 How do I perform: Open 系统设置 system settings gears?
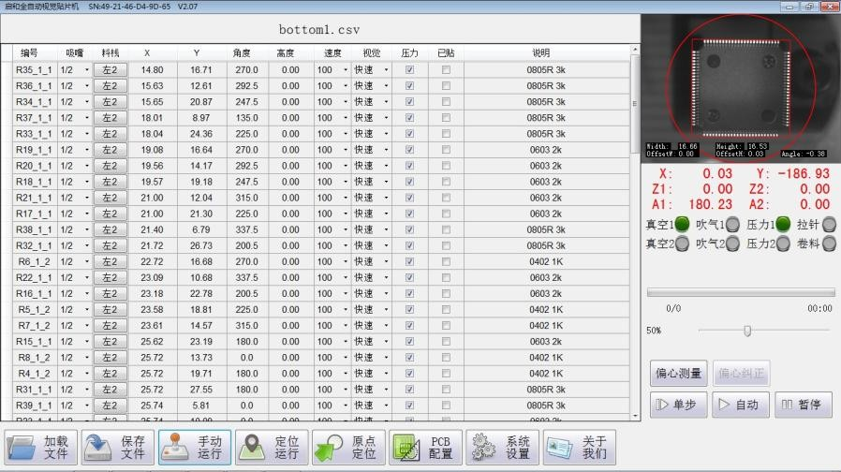pos(503,447)
